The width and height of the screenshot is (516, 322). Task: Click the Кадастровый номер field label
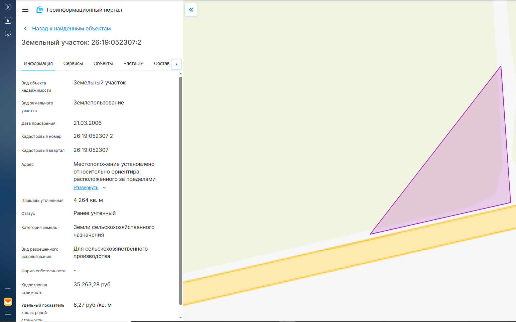coord(41,136)
